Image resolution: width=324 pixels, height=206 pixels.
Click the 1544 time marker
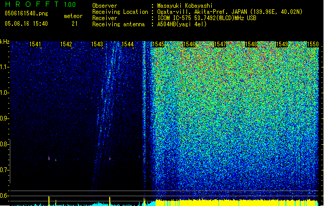tap(128, 44)
